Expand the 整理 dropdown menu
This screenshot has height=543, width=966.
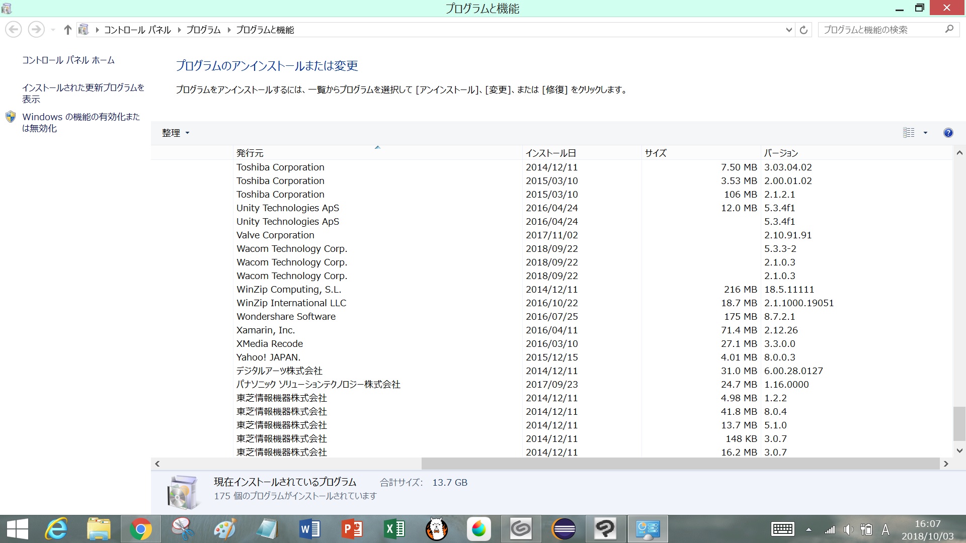[x=176, y=133]
